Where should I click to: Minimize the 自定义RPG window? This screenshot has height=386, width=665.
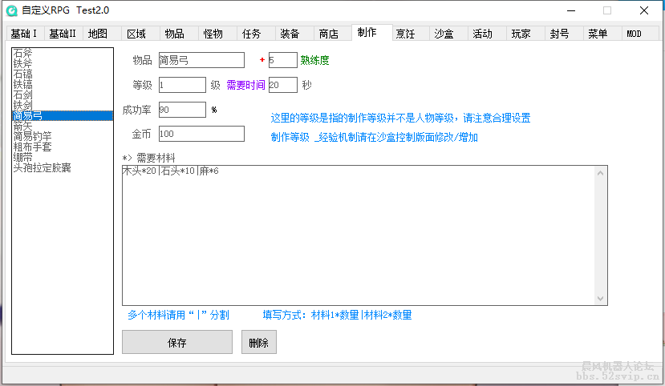point(570,10)
